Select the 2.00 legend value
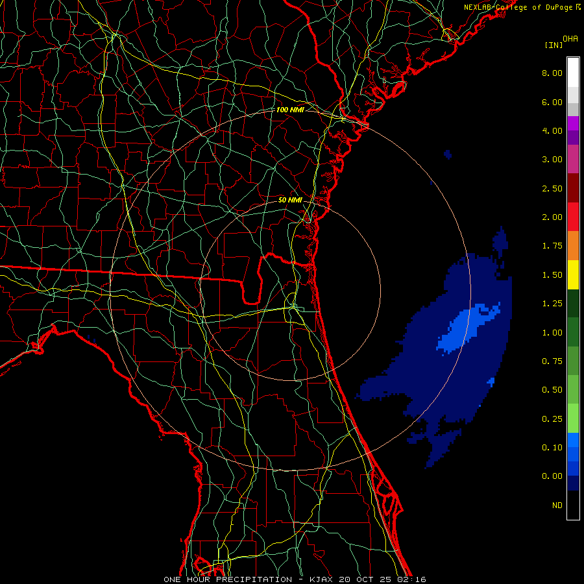 [x=552, y=217]
